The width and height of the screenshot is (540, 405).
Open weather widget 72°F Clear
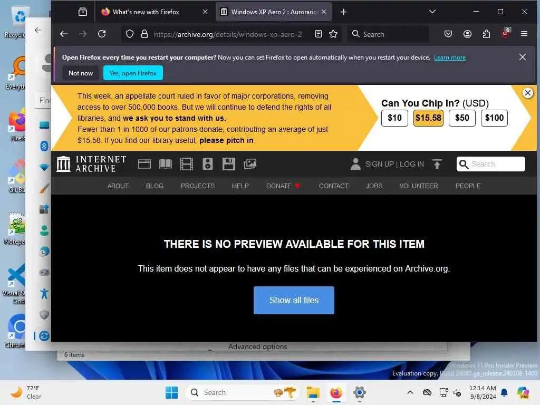(x=26, y=392)
